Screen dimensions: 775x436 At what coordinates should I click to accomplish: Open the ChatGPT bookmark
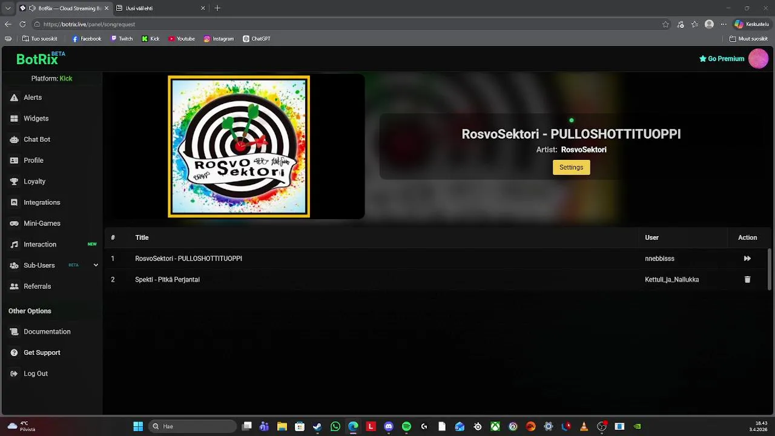(257, 39)
